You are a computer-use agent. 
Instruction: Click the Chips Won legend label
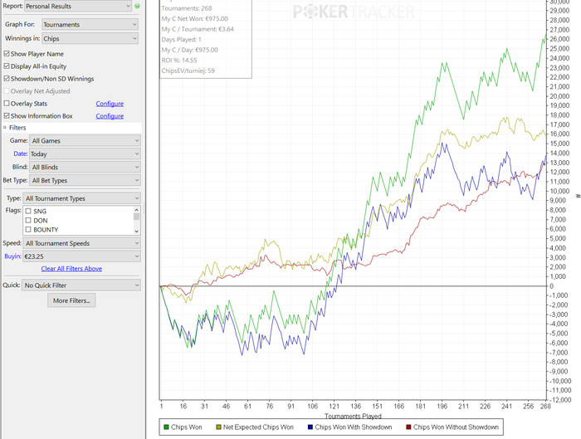click(x=187, y=427)
